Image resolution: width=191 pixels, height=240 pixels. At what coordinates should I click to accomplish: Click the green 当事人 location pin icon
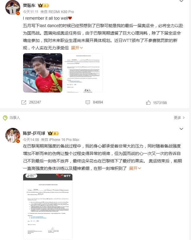coord(5,118)
